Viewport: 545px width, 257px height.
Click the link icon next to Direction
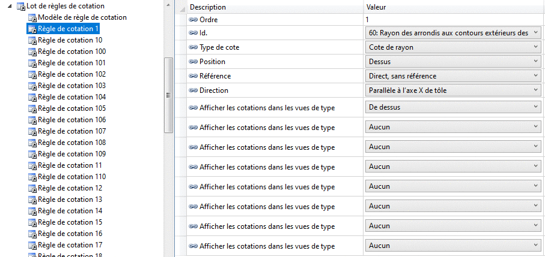(x=193, y=90)
